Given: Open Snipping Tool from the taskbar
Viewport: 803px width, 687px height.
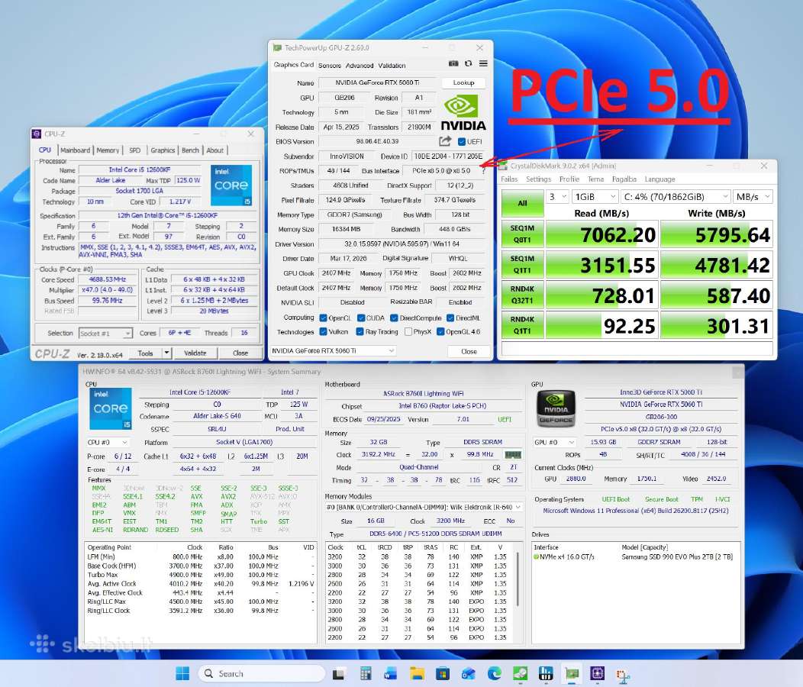Looking at the screenshot, I should point(624,676).
